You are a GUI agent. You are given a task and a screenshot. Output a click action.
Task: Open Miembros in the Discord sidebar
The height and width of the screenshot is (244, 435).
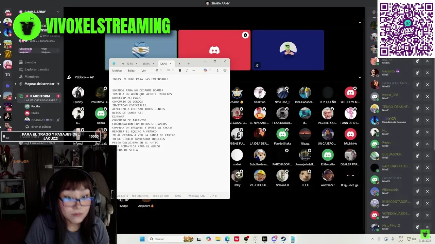(32, 77)
